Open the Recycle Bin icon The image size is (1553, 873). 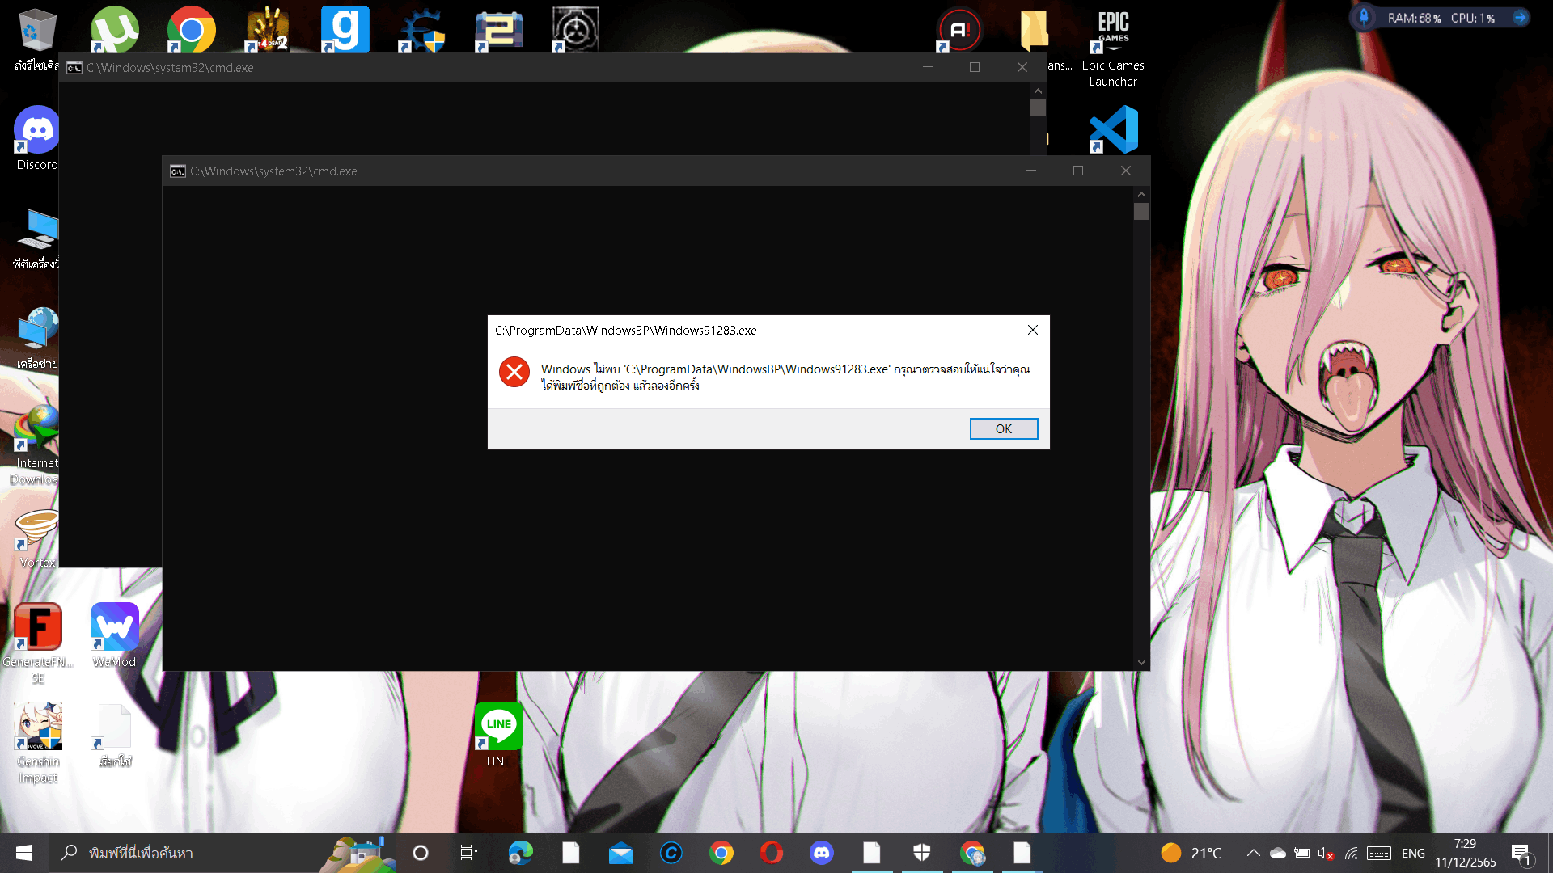pyautogui.click(x=36, y=29)
